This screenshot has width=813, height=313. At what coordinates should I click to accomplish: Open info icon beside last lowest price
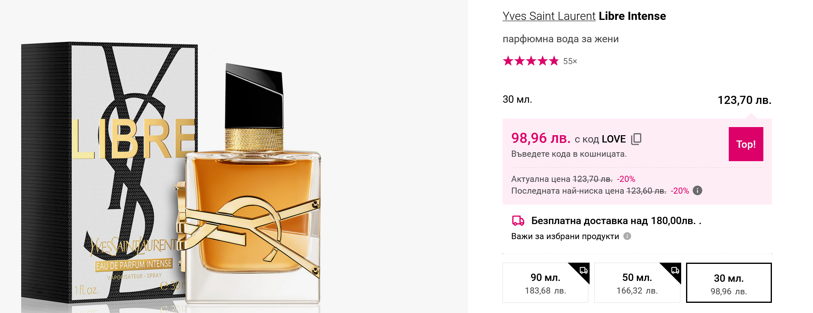tap(697, 190)
